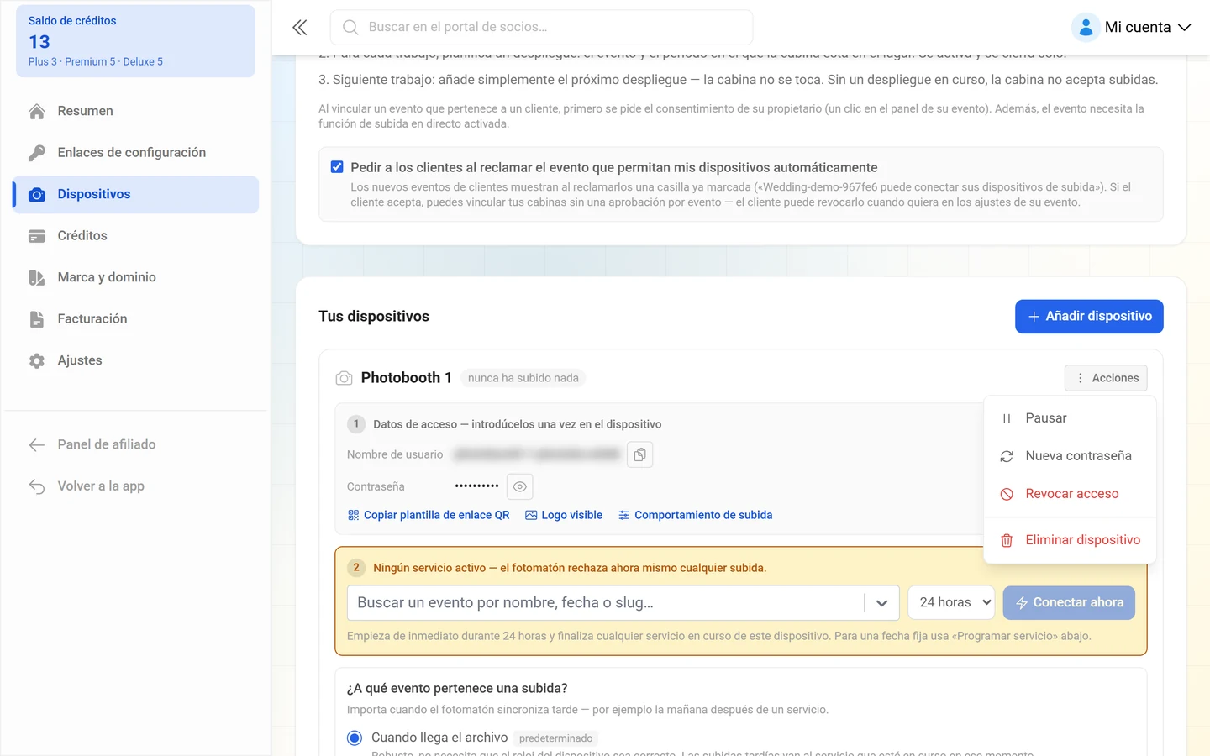Open Copiar plantilla de enlace QR link

point(429,515)
